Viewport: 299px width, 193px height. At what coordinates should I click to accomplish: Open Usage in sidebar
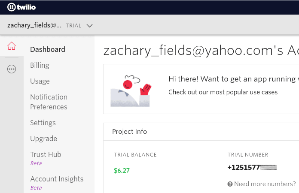40,81
